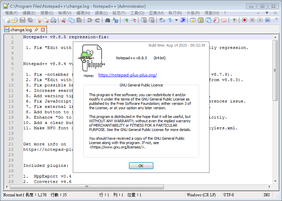Open the 巨集(M) menu
Viewport: 282px width, 201px height.
156,13
